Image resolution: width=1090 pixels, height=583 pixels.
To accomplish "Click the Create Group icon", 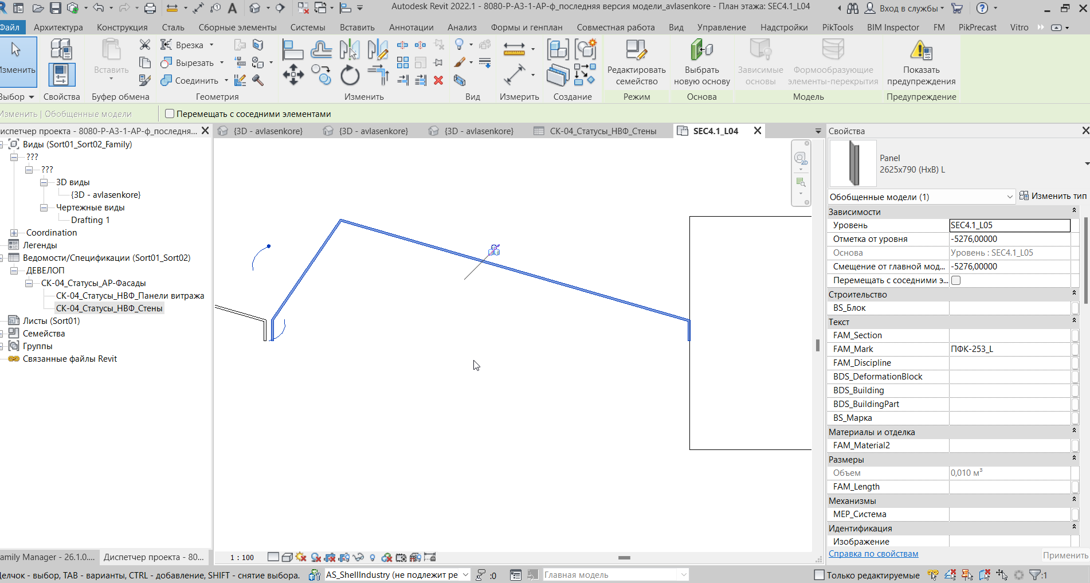I will (585, 50).
